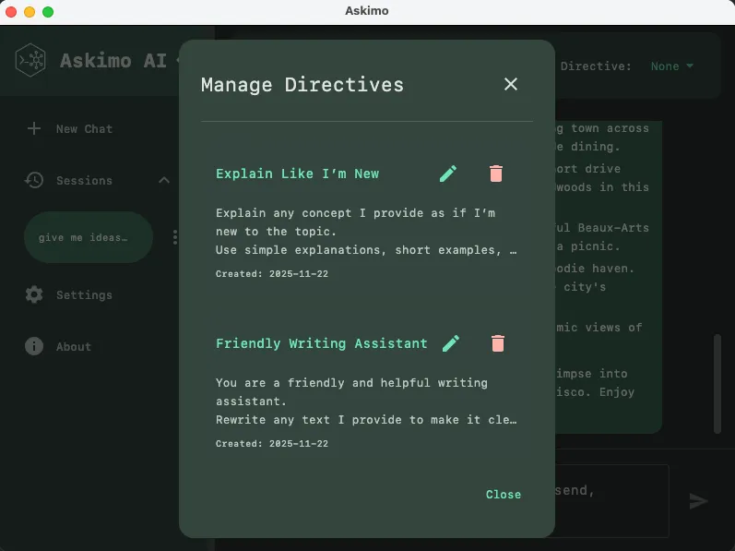The height and width of the screenshot is (551, 735).
Task: Click the Sessions history icon
Action: (x=34, y=180)
